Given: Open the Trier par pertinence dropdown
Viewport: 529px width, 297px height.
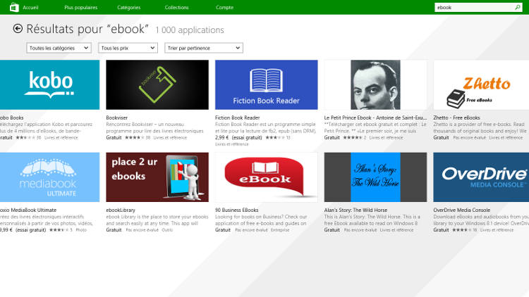Looking at the screenshot, I should pyautogui.click(x=204, y=48).
